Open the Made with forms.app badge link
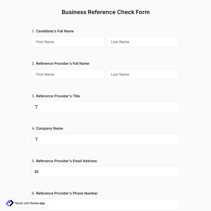 tap(30, 203)
